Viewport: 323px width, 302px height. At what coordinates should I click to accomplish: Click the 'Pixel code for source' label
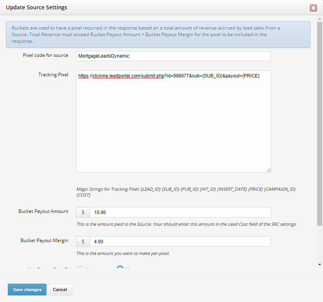pyautogui.click(x=45, y=55)
